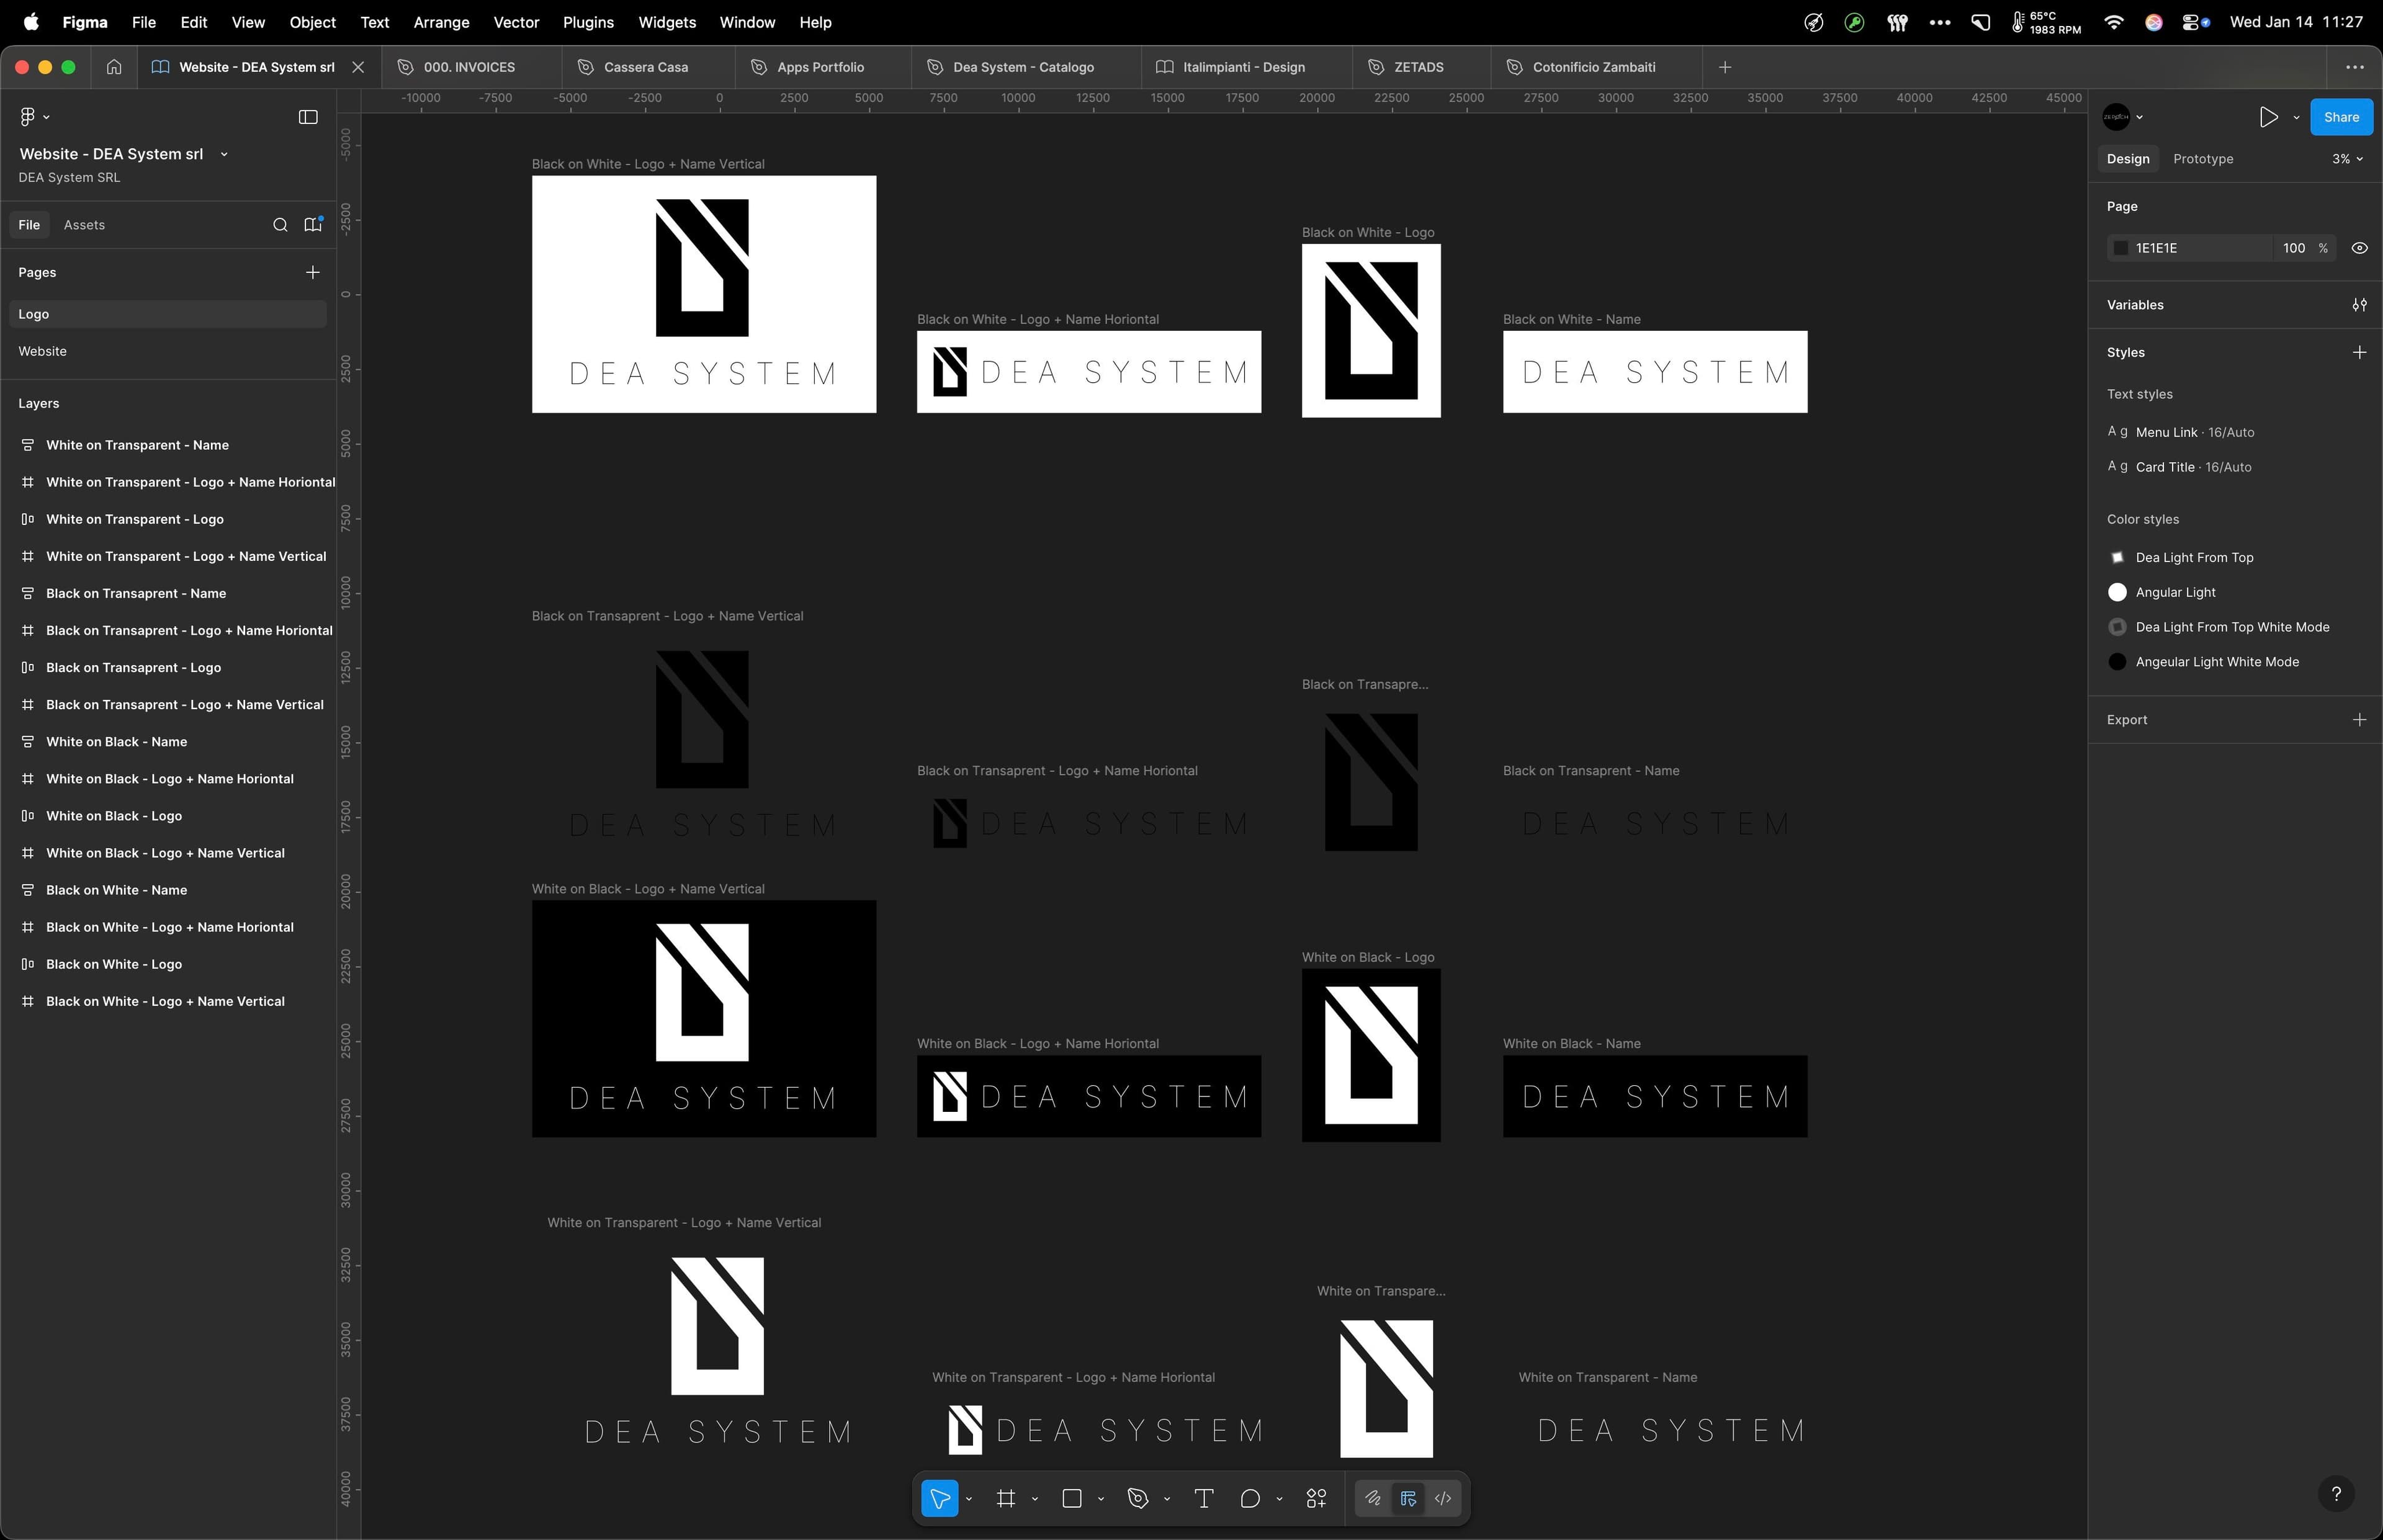Screen dimensions: 2383x1540
Task: Click the Share button
Action: [x=2340, y=117]
